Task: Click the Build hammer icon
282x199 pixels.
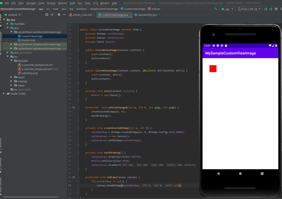Action: point(216,9)
